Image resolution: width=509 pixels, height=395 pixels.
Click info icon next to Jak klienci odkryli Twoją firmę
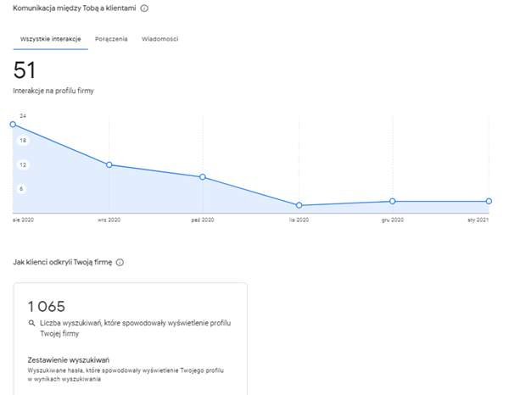point(120,263)
